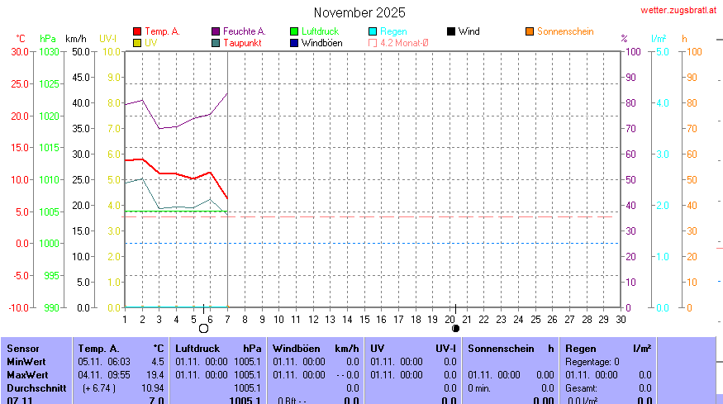The image size is (723, 404).
Task: Click the November 2025 chart title
Action: pos(359,12)
